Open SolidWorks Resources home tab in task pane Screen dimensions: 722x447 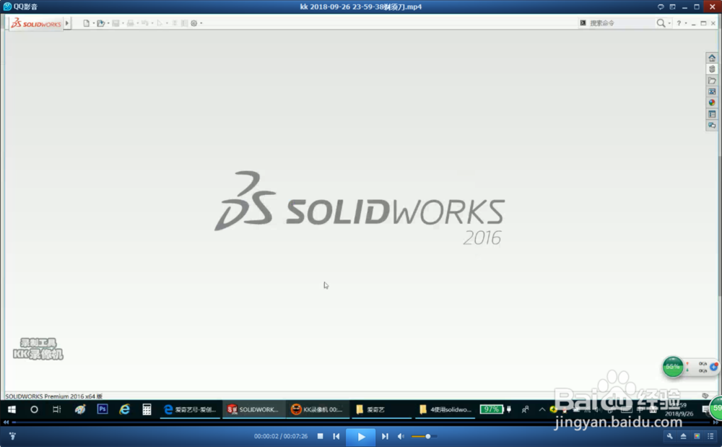coord(712,58)
